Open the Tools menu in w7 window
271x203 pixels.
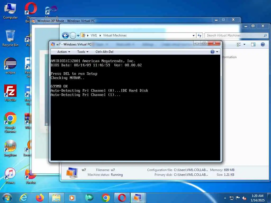tap(83, 52)
